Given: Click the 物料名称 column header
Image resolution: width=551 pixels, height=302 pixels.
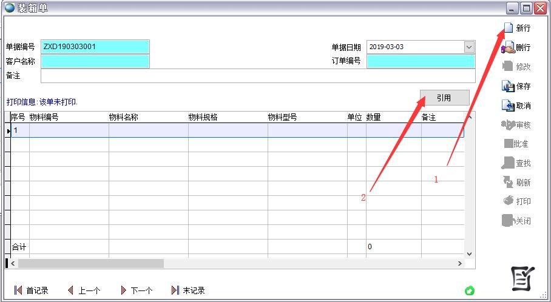Looking at the screenshot, I should (x=148, y=117).
